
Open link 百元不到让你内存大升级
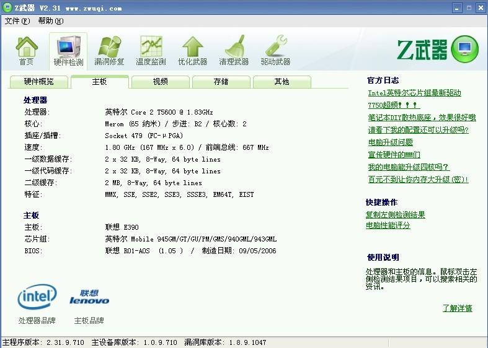418,180
